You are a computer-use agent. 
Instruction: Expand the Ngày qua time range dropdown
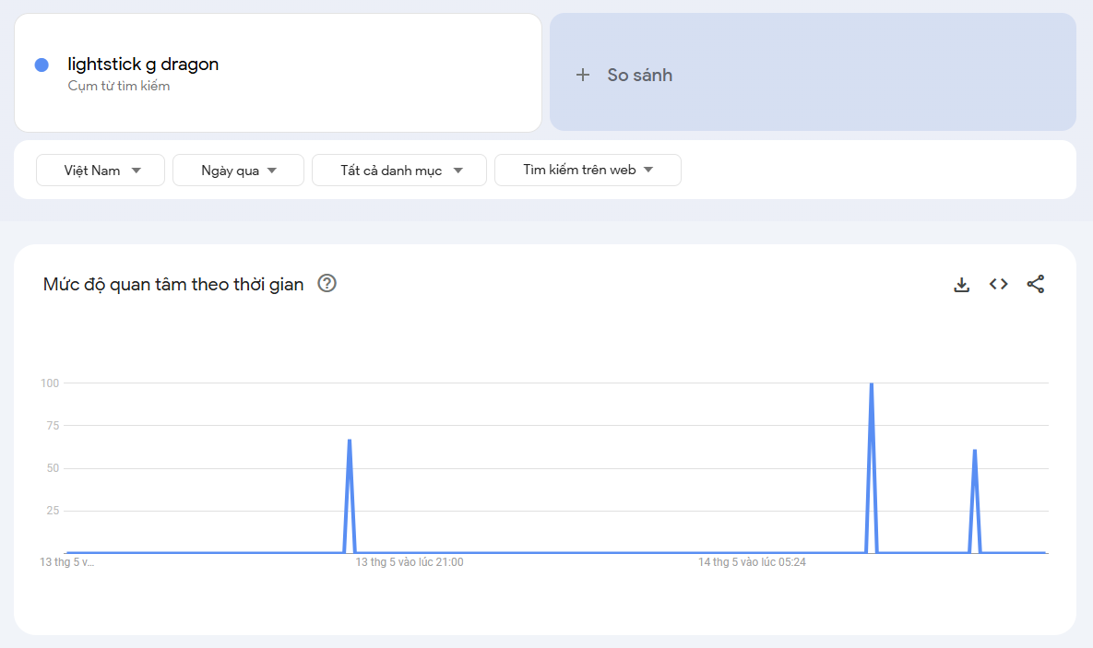tap(238, 171)
